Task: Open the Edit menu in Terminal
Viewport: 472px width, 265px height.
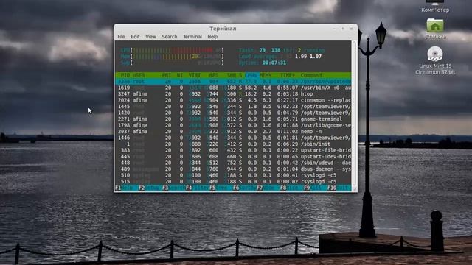Action: pos(135,37)
